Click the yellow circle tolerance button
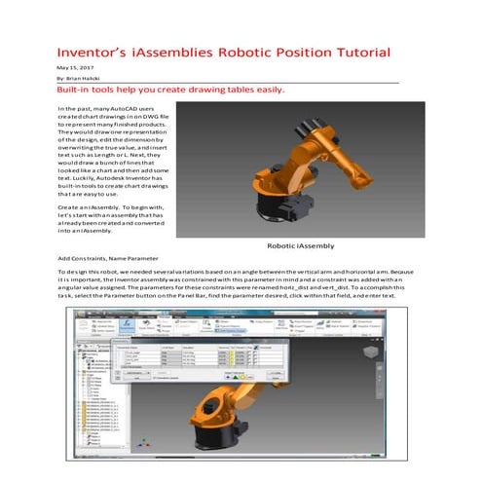This screenshot has height=482, width=482. (x=242, y=377)
